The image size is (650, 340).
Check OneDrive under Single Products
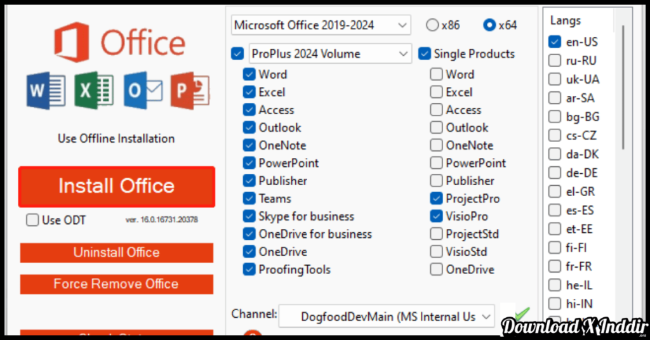(436, 270)
